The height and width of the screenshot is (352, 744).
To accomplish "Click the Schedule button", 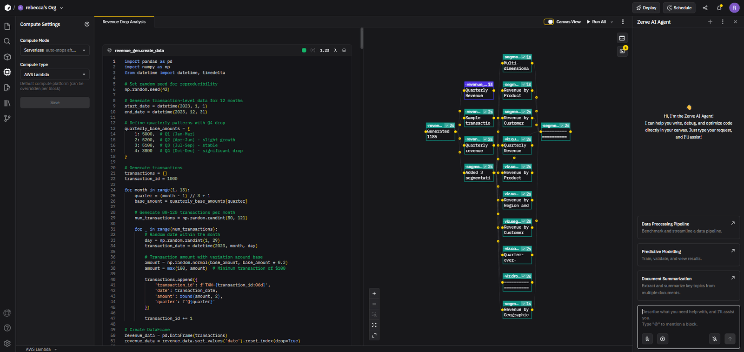I will pyautogui.click(x=679, y=8).
